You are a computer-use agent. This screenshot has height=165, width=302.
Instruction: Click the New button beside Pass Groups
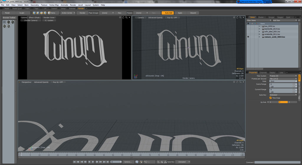(x=120, y=13)
